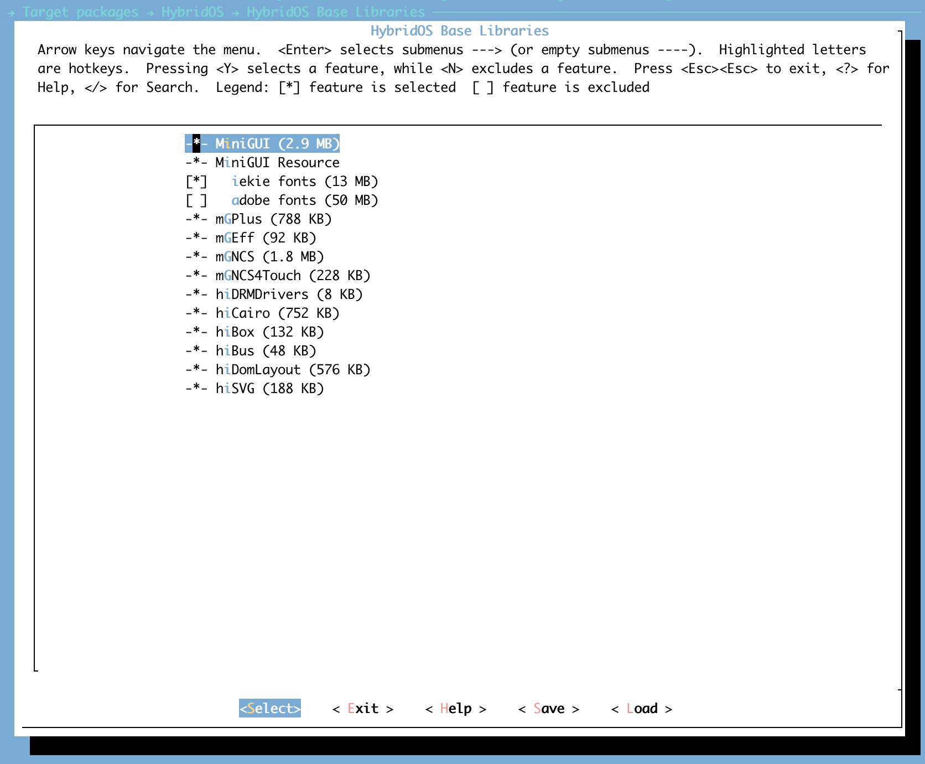Click the -*- marker beside hiSVG
The image size is (925, 764).
tap(196, 388)
